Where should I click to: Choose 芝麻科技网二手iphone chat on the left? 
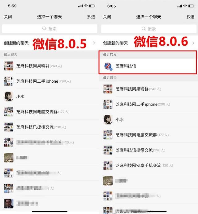pyautogui.click(x=49, y=81)
